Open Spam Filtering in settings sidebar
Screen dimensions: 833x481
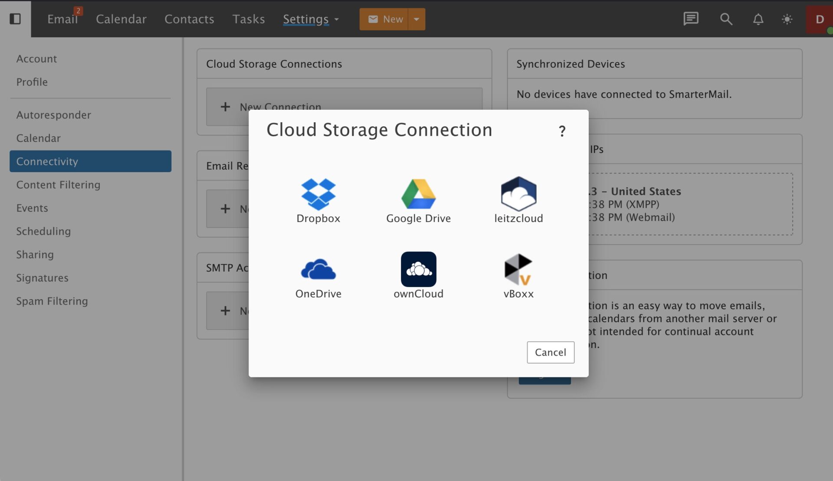(x=52, y=301)
